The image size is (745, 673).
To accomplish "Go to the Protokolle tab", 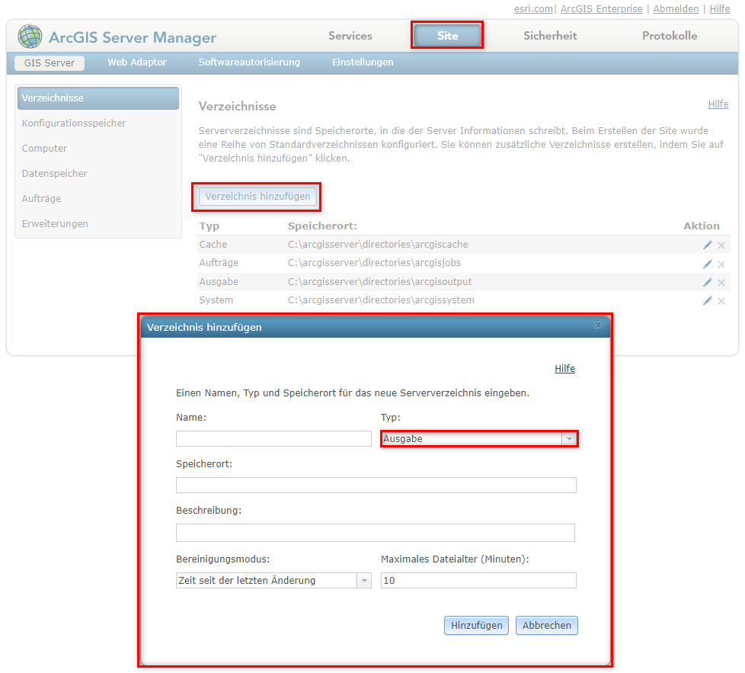I will pyautogui.click(x=670, y=36).
